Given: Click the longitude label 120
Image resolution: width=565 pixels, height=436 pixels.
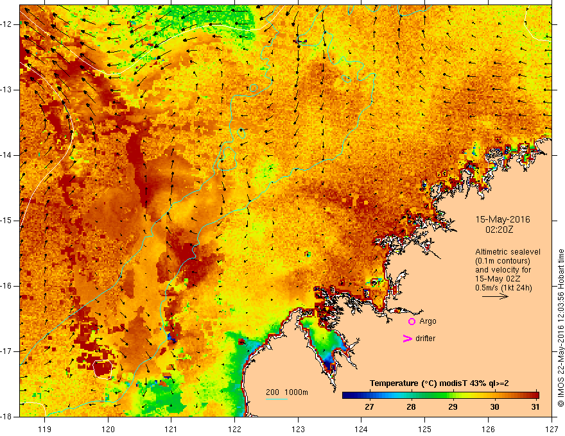Looking at the screenshot, I should coord(108,429).
